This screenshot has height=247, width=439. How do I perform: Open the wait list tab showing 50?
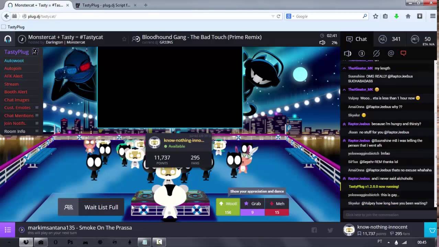point(421,39)
